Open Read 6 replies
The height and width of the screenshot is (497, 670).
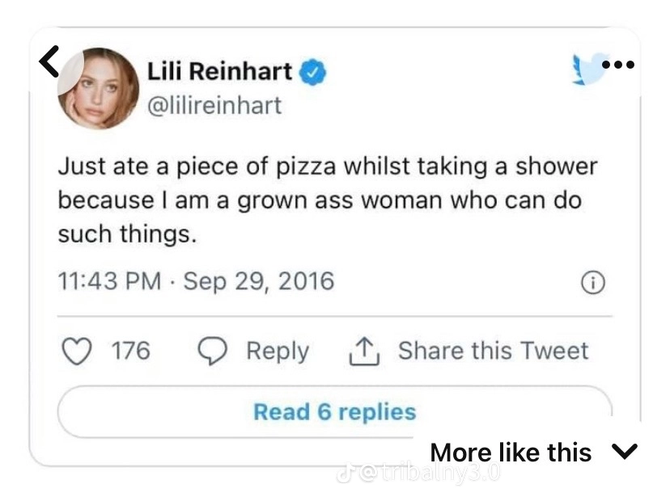point(334,411)
